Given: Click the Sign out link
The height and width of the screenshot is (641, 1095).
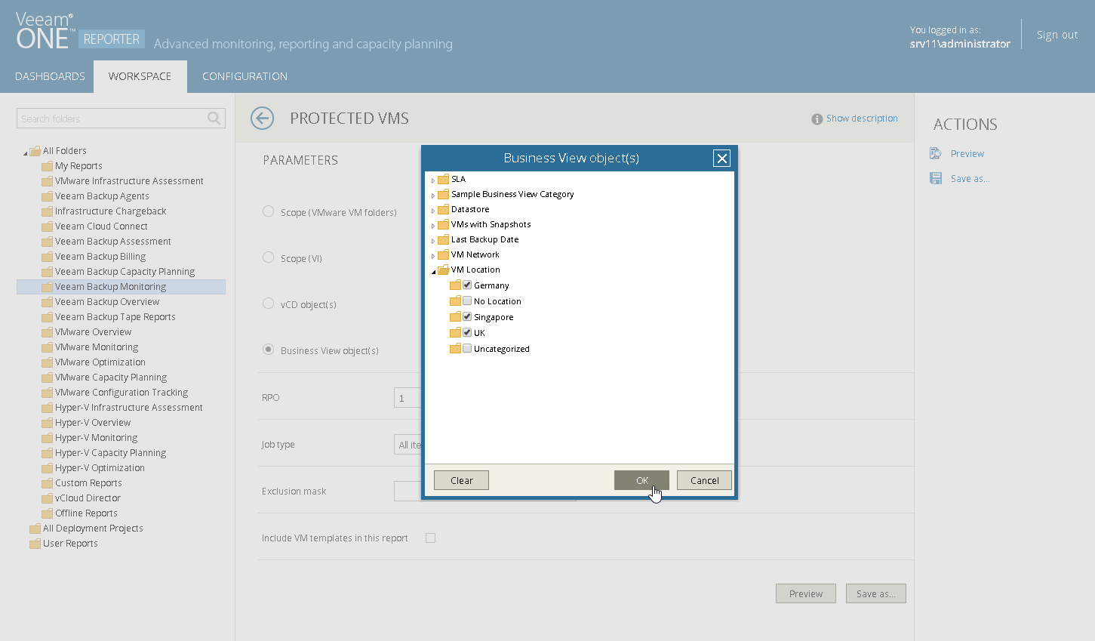Looking at the screenshot, I should click(x=1057, y=35).
